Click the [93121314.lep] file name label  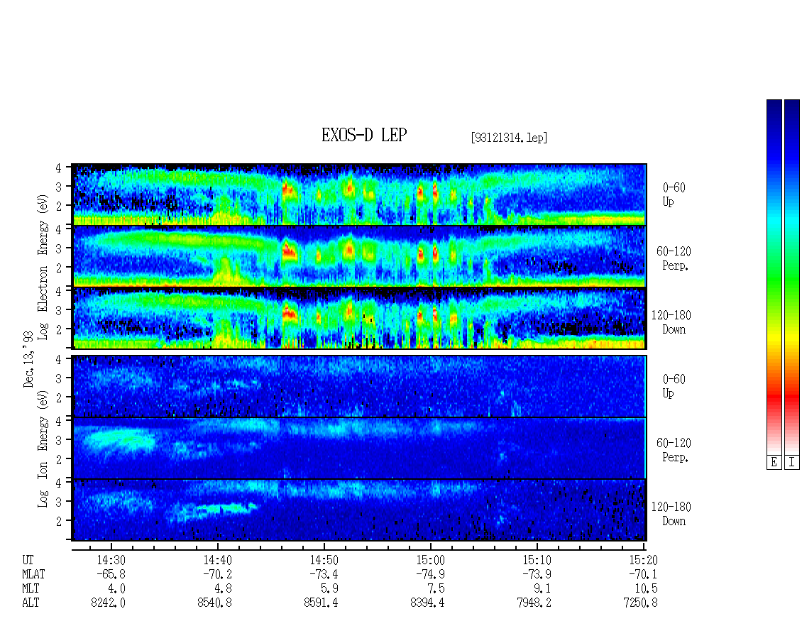(x=509, y=138)
